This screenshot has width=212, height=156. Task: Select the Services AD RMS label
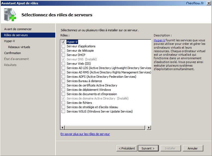click(109, 72)
